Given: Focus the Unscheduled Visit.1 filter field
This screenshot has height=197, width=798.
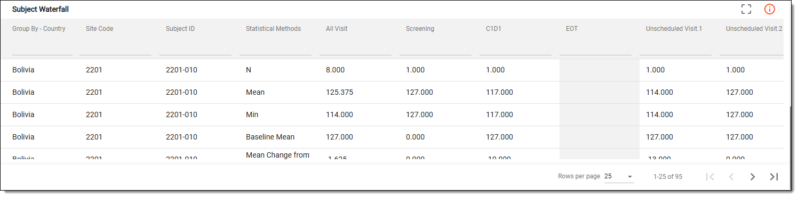Looking at the screenshot, I should 675,48.
